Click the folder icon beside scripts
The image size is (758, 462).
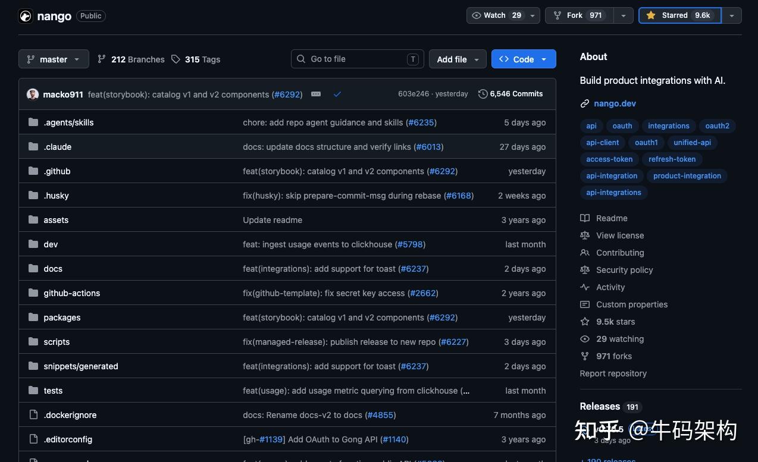(x=33, y=342)
